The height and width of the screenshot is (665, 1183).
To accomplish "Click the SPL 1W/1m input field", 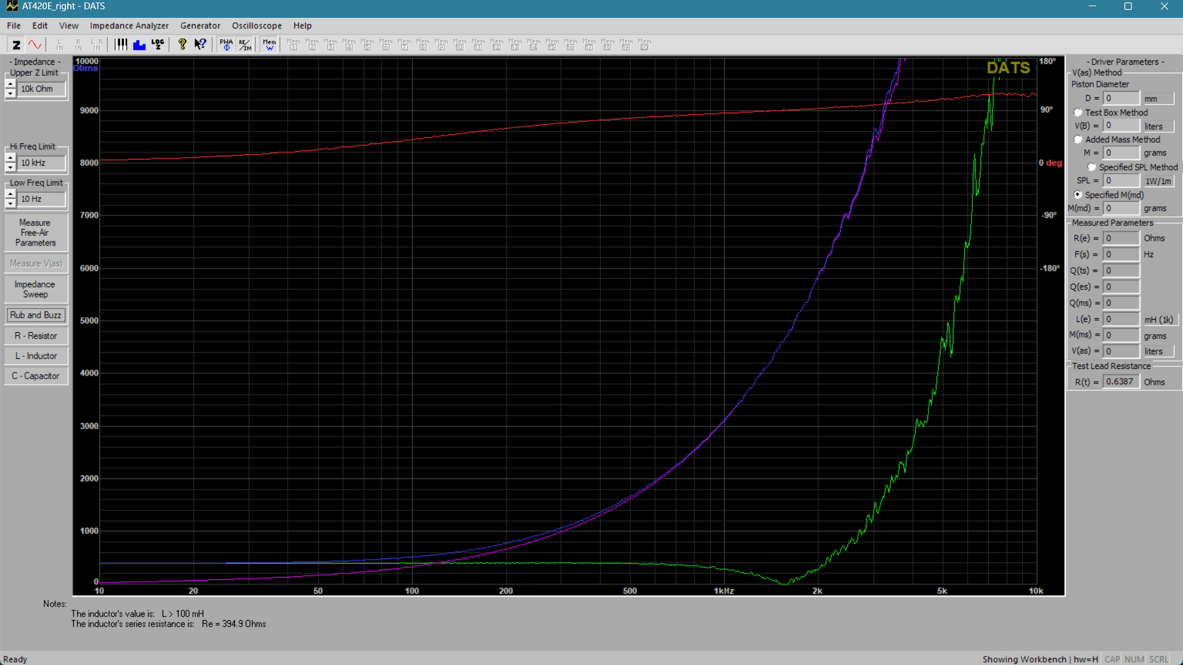I will coord(1121,180).
